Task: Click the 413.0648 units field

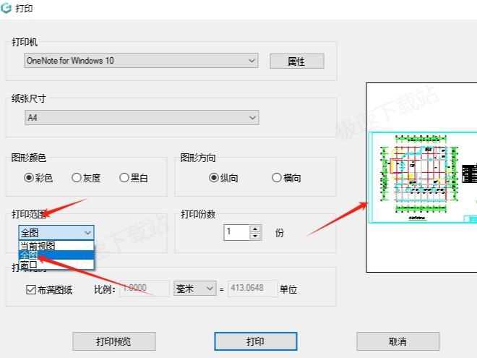Action: click(253, 289)
